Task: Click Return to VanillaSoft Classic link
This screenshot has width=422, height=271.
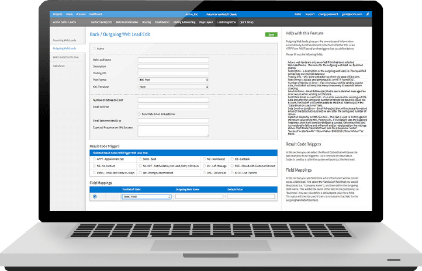Action: [x=222, y=15]
